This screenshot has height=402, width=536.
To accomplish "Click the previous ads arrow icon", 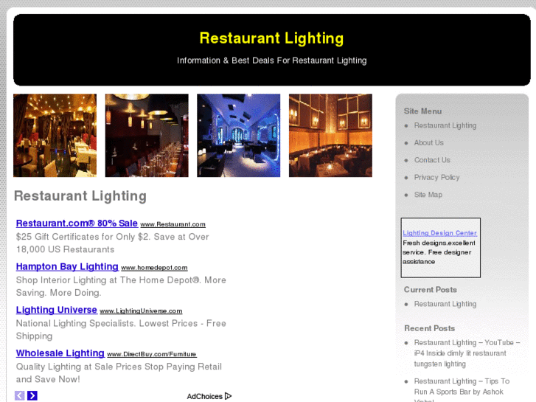I will pos(19,395).
